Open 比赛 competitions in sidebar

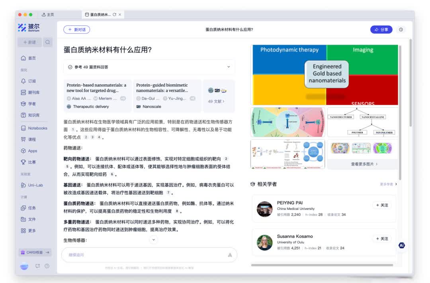tap(29, 162)
